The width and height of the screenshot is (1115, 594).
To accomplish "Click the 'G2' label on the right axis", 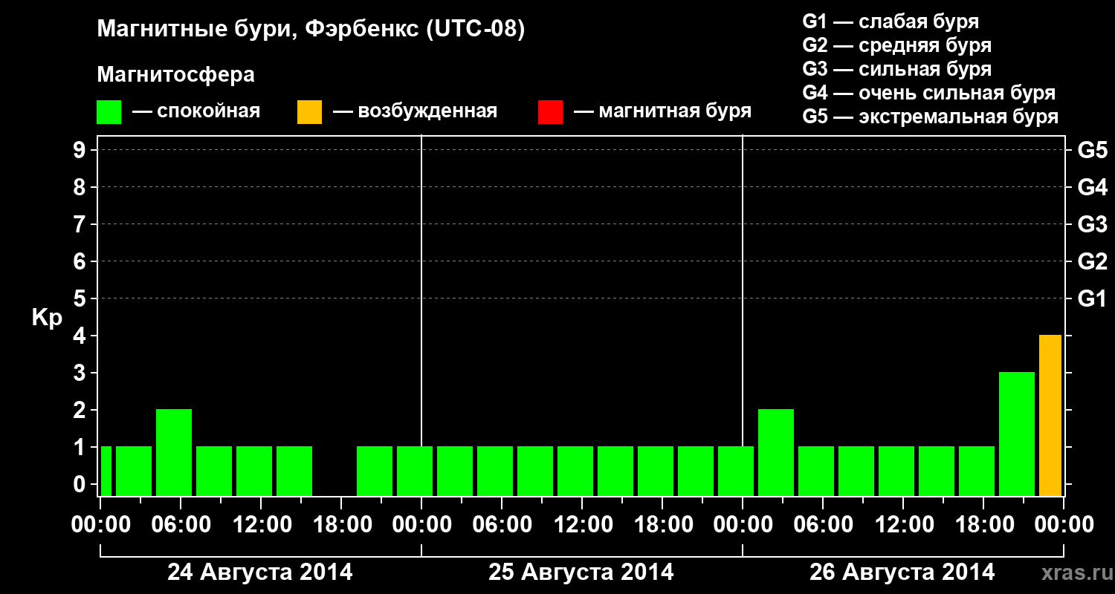I will [x=1092, y=261].
